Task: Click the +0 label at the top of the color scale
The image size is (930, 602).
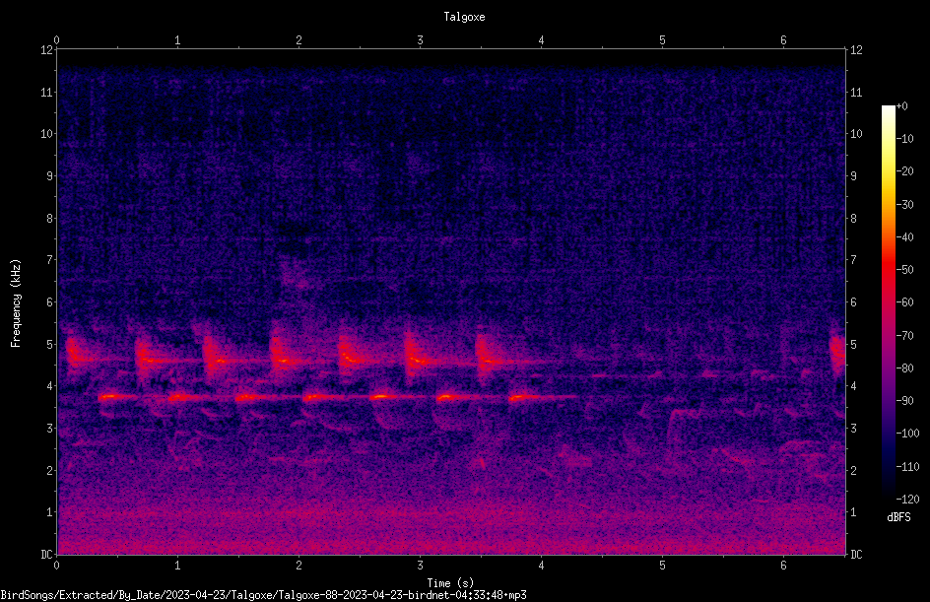Action: [x=901, y=105]
